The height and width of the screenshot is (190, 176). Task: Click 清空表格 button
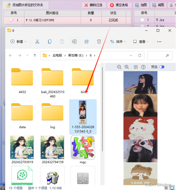click(x=119, y=5)
